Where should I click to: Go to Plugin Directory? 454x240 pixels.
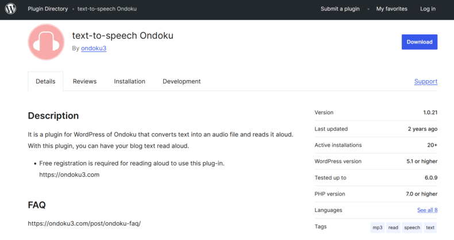(48, 9)
